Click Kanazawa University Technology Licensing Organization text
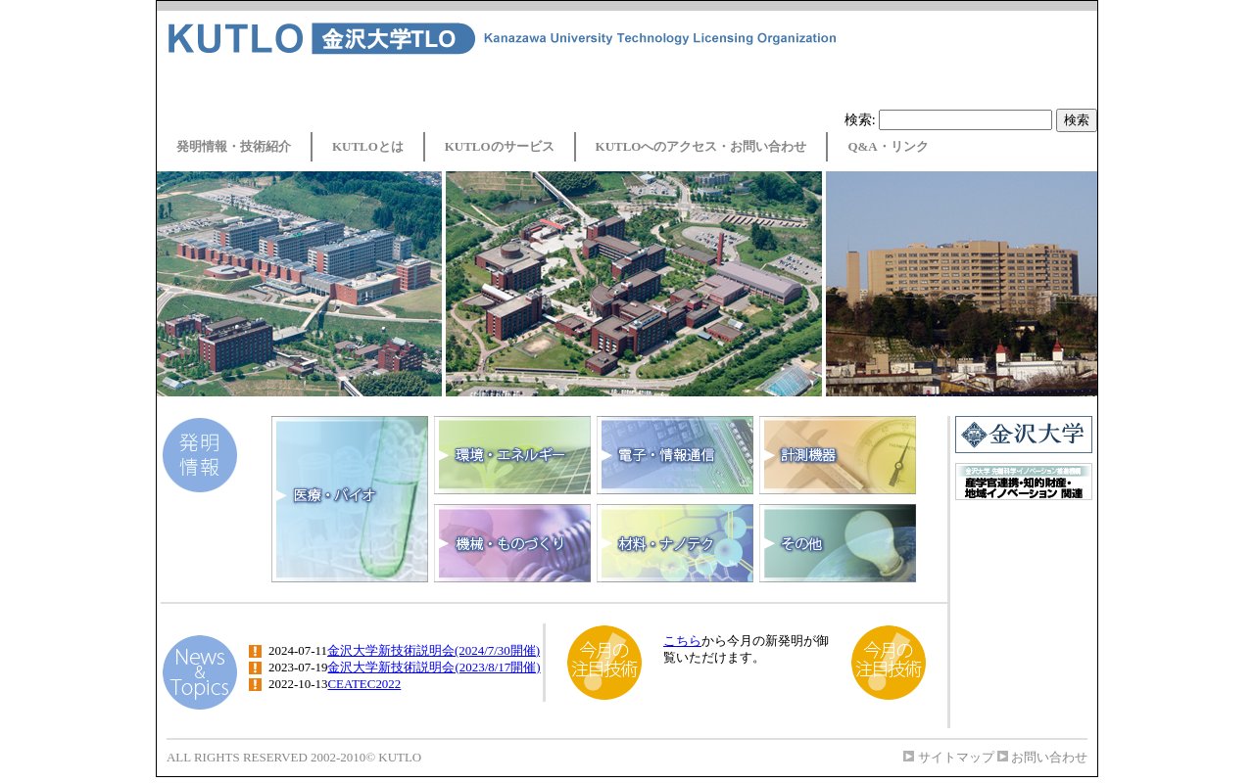 pyautogui.click(x=660, y=38)
